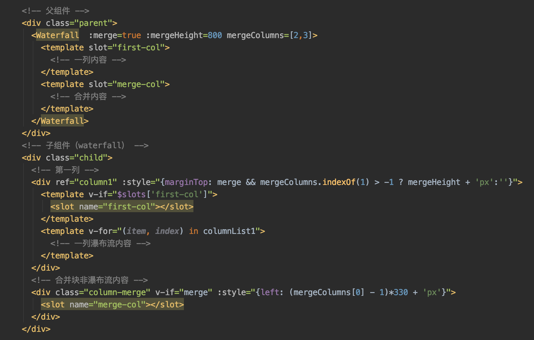Click the div class="parent" opening tag
The width and height of the screenshot is (534, 340).
pos(69,23)
